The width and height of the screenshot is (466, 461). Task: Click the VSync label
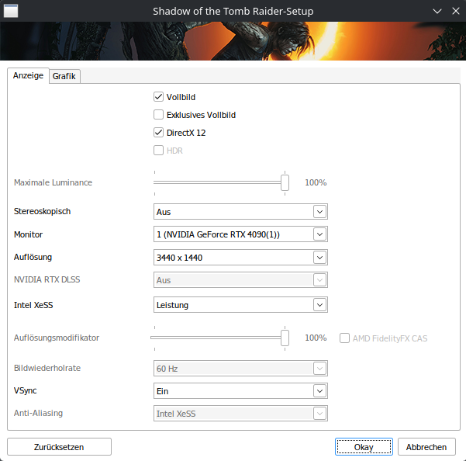26,390
